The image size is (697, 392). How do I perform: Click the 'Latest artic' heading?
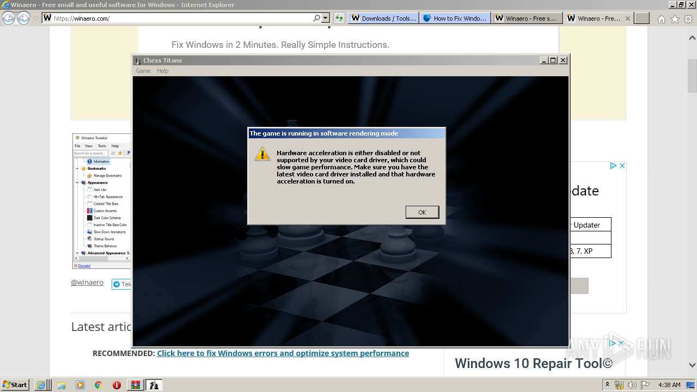click(x=101, y=327)
